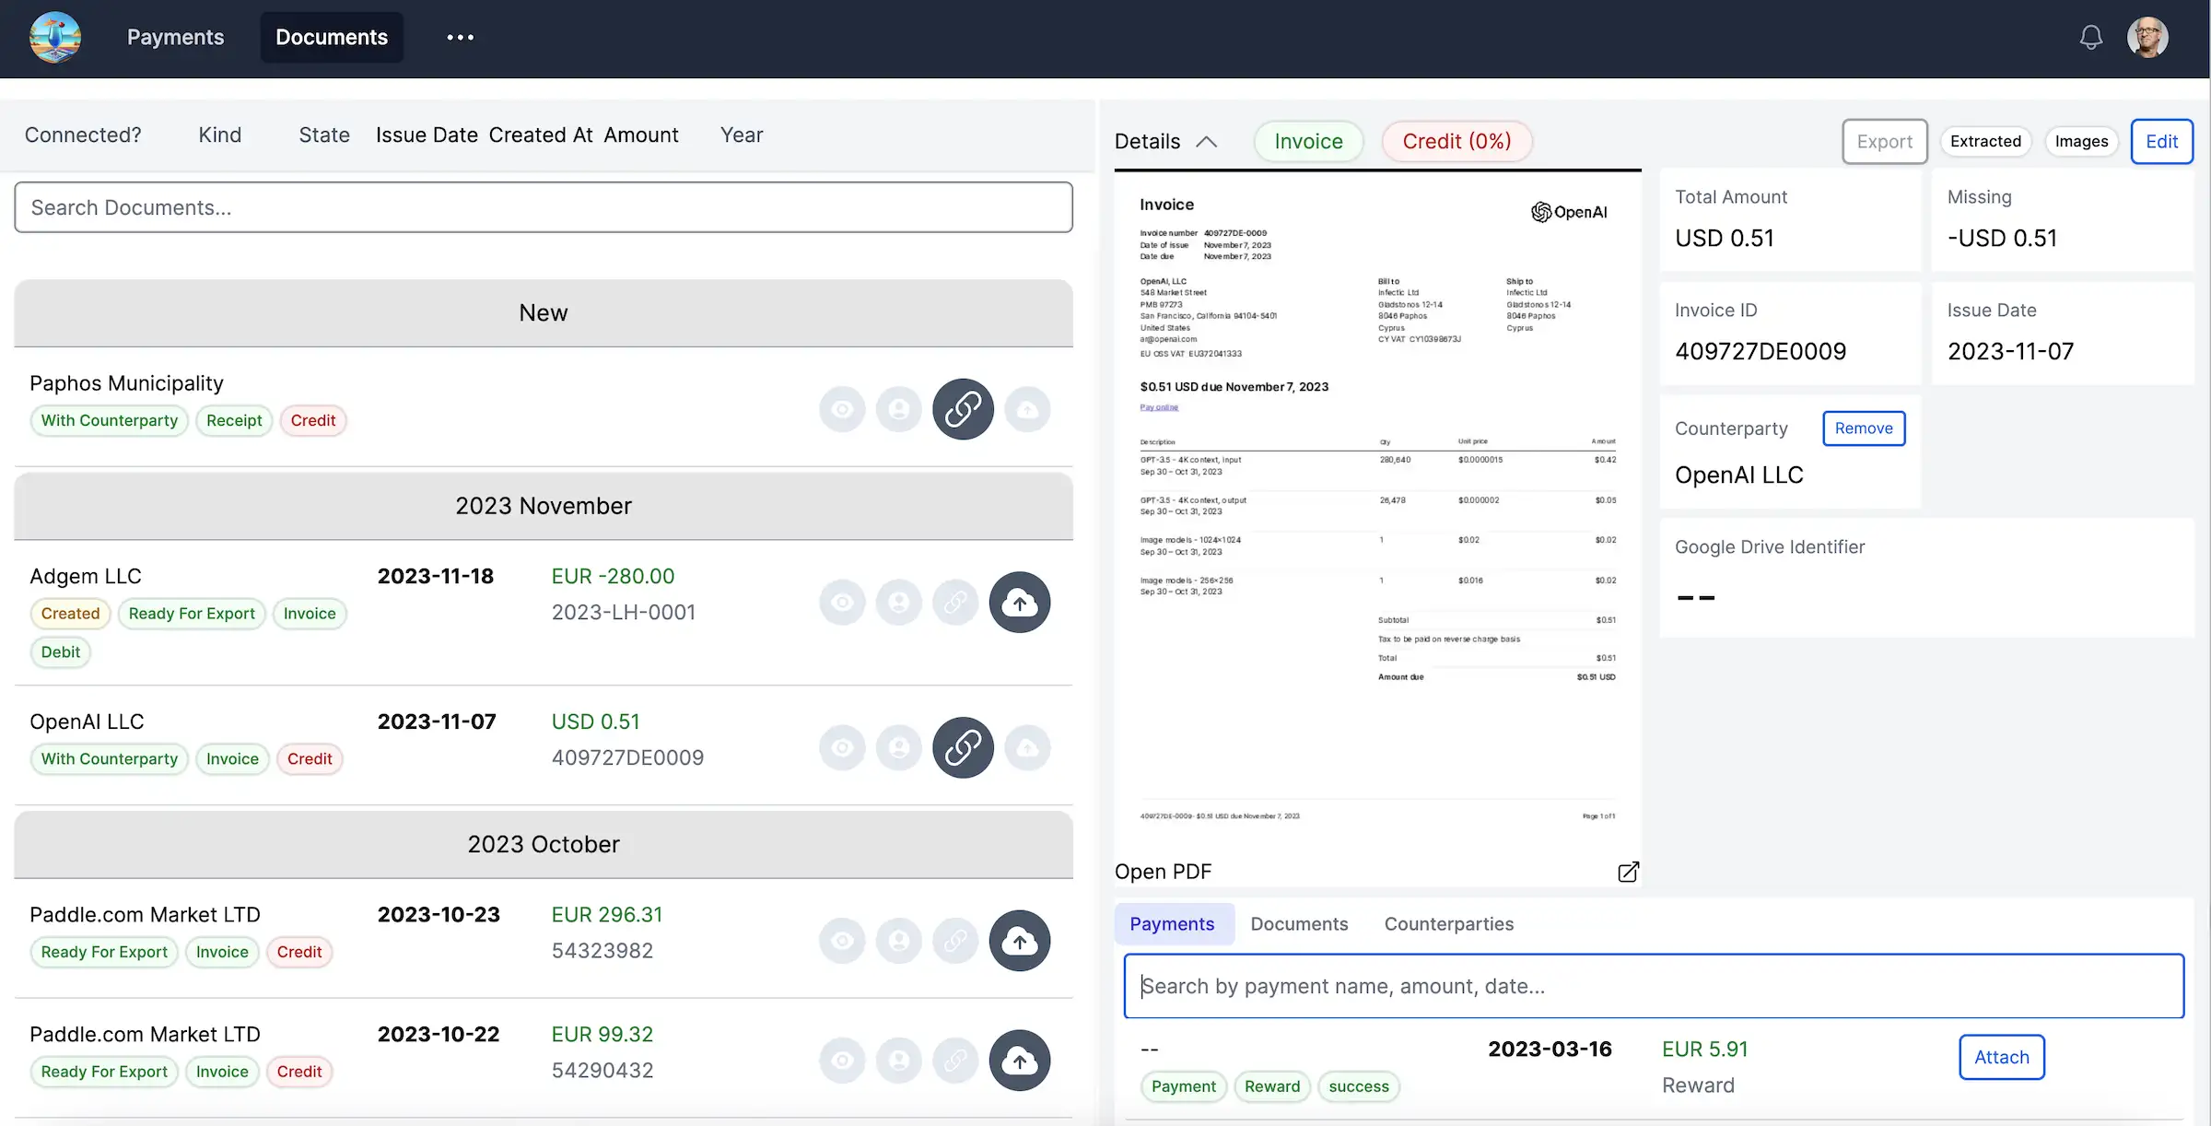The width and height of the screenshot is (2211, 1126).
Task: Click the Attach button on reward payment
Action: pos(2001,1056)
